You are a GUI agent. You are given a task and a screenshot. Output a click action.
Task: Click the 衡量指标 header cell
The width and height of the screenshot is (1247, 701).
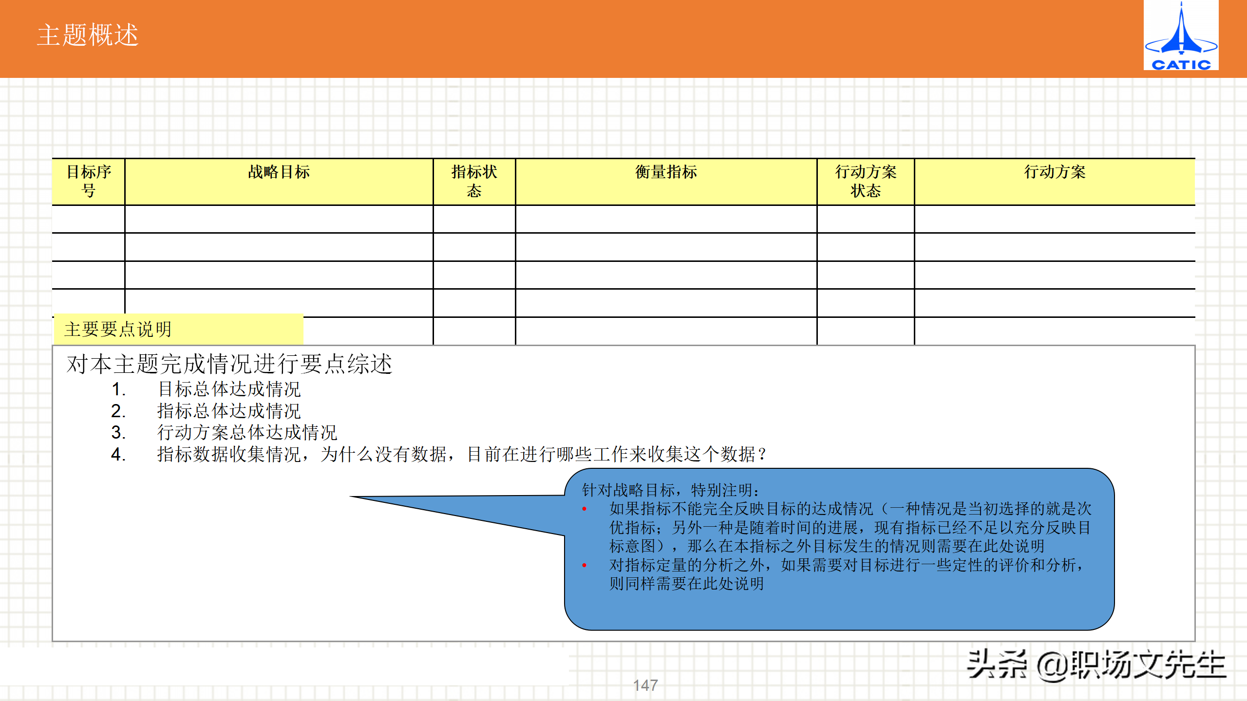666,172
